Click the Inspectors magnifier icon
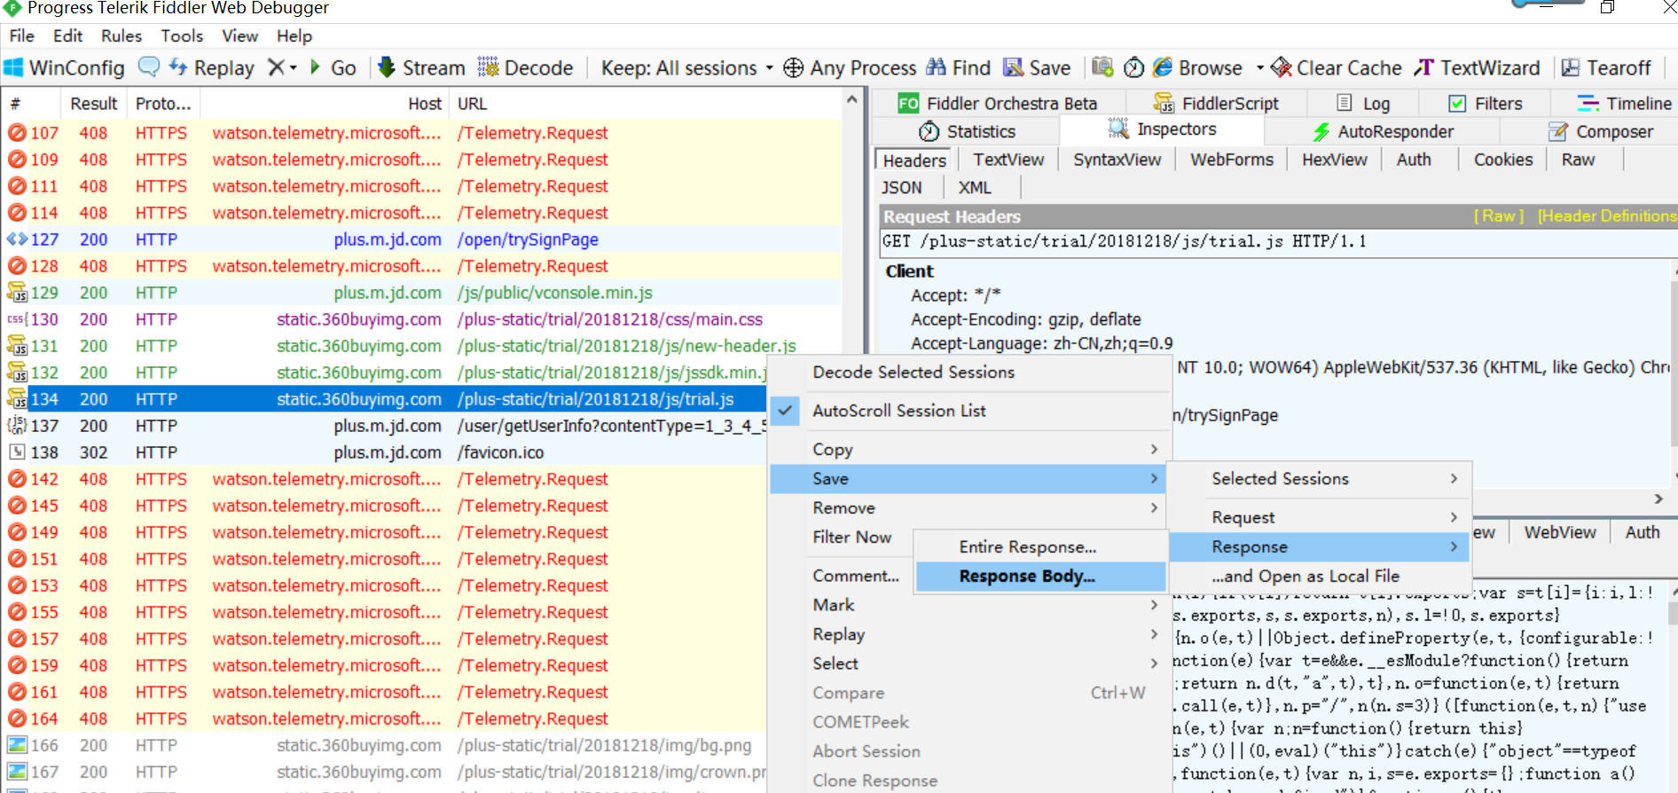Screen dimensions: 1678x793 click(x=1118, y=129)
